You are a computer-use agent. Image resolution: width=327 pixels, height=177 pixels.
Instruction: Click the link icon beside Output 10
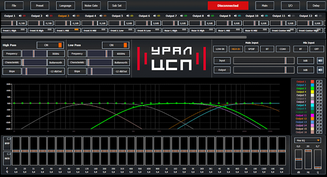[x=267, y=16]
